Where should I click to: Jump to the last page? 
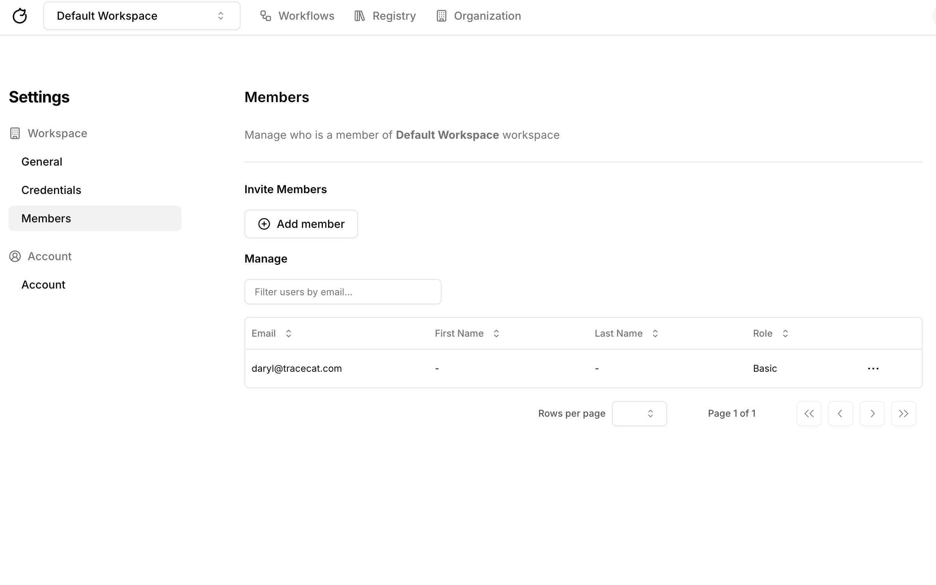903,414
